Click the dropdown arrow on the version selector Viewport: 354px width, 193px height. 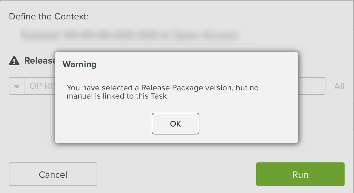16,86
